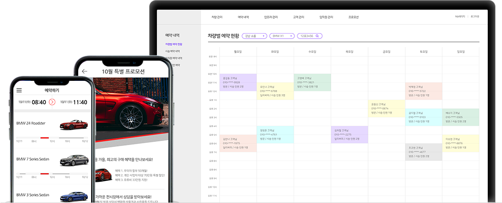Open 차량 관리 in top navigation
This screenshot has height=203, width=502.
[x=217, y=17]
